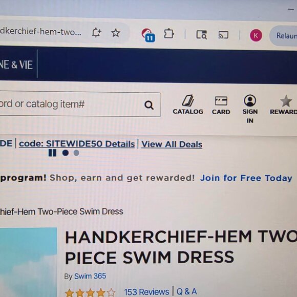Focus the keyword or catalog item# search field
Screen dimensions: 297x297
(x=79, y=104)
